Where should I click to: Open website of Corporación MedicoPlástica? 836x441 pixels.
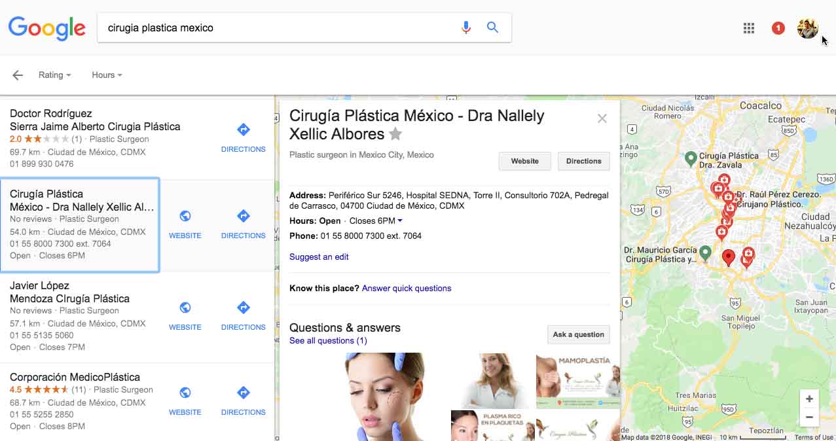click(x=185, y=400)
